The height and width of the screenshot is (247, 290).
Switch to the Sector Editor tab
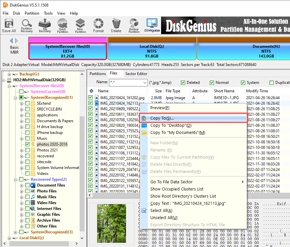point(136,74)
